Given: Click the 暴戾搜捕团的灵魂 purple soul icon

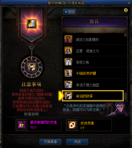Looking at the screenshot, I should (x=22, y=125).
